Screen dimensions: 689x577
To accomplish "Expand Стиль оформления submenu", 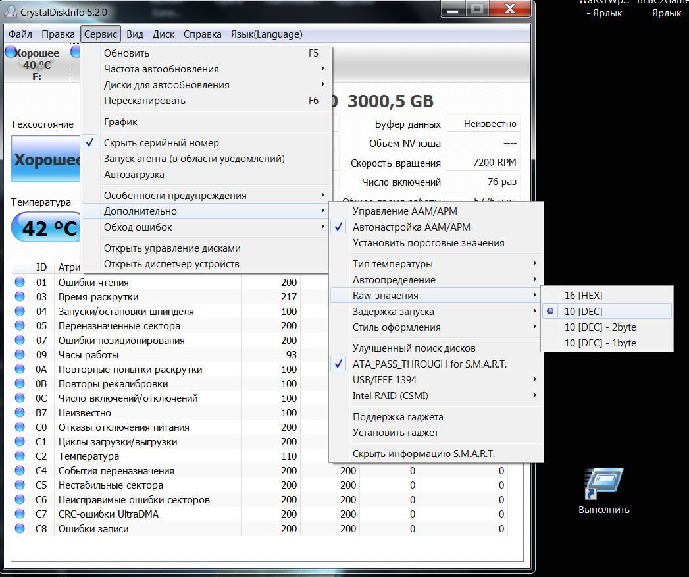I will click(436, 327).
